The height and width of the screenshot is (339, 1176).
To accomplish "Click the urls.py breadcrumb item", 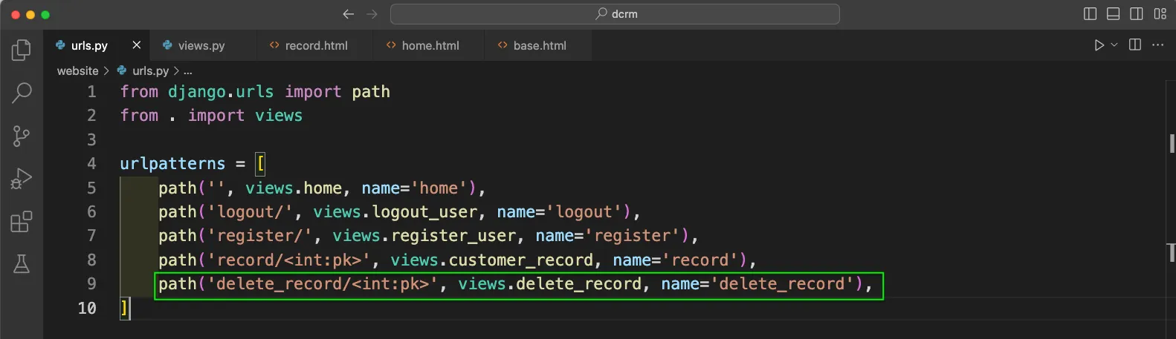I will [x=151, y=70].
